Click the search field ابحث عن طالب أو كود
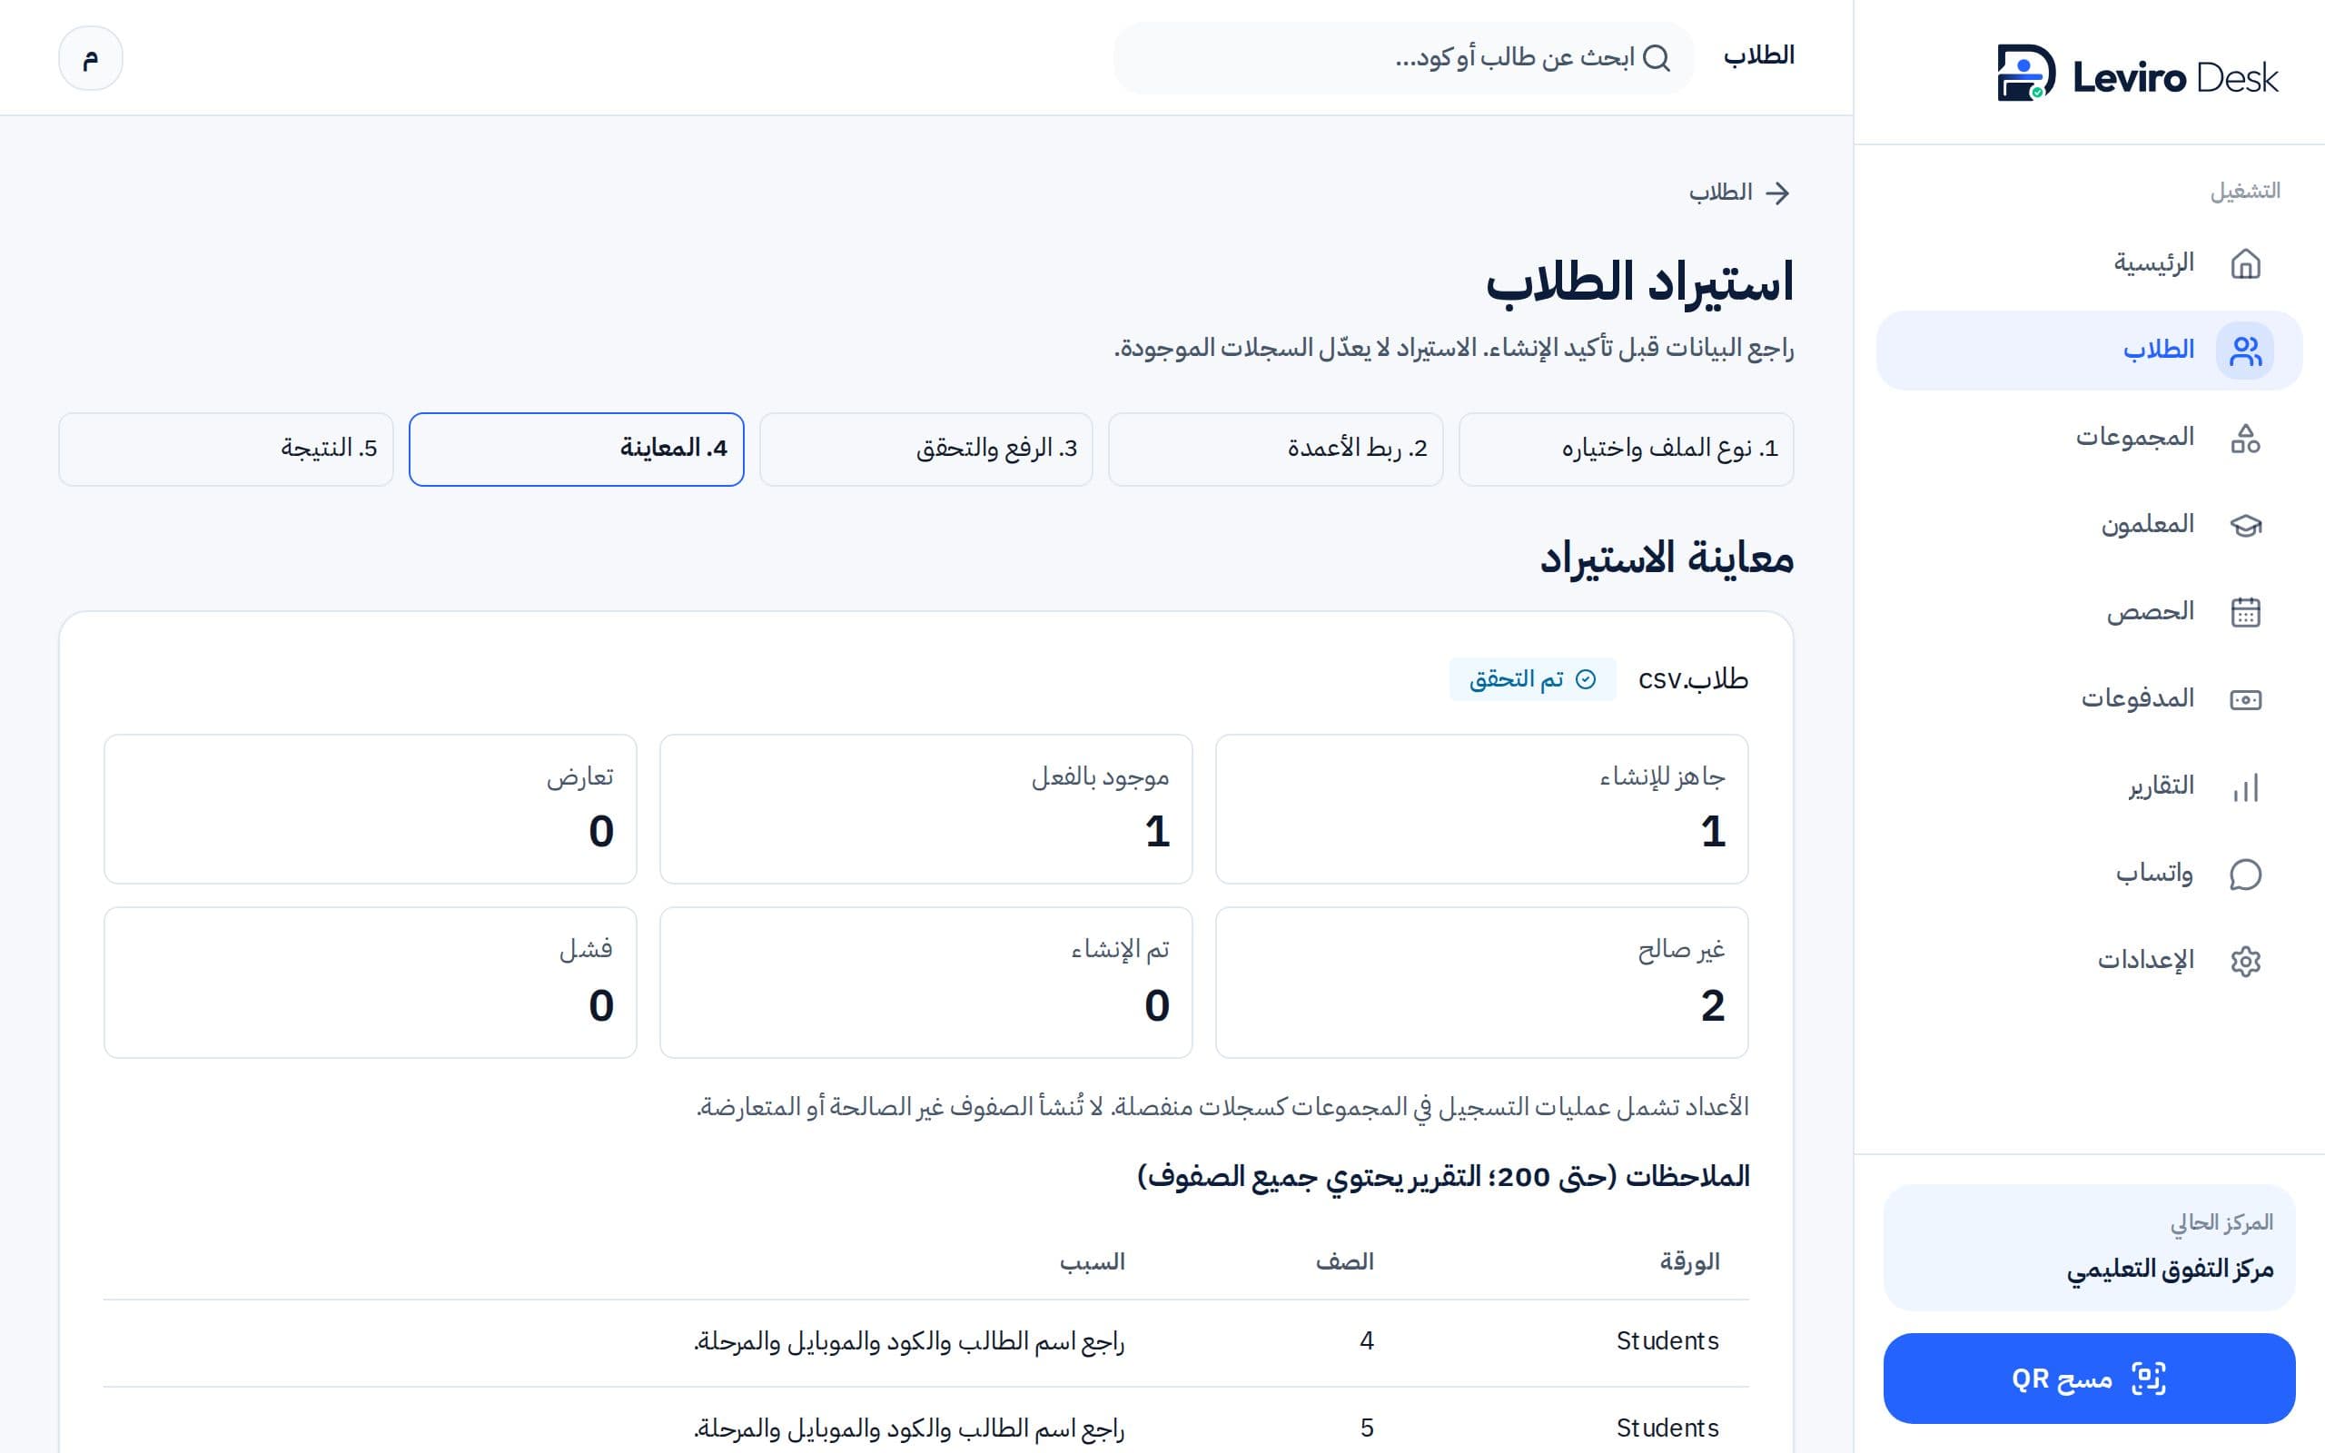Image resolution: width=2325 pixels, height=1453 pixels. tap(1402, 57)
